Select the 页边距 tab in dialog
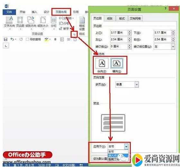 pyautogui.click(x=97, y=18)
